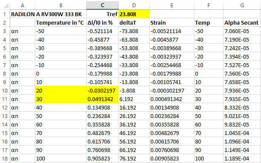Screen dimensions: 261x163
Task: Click cell with value 0.482679
Action: point(102,133)
